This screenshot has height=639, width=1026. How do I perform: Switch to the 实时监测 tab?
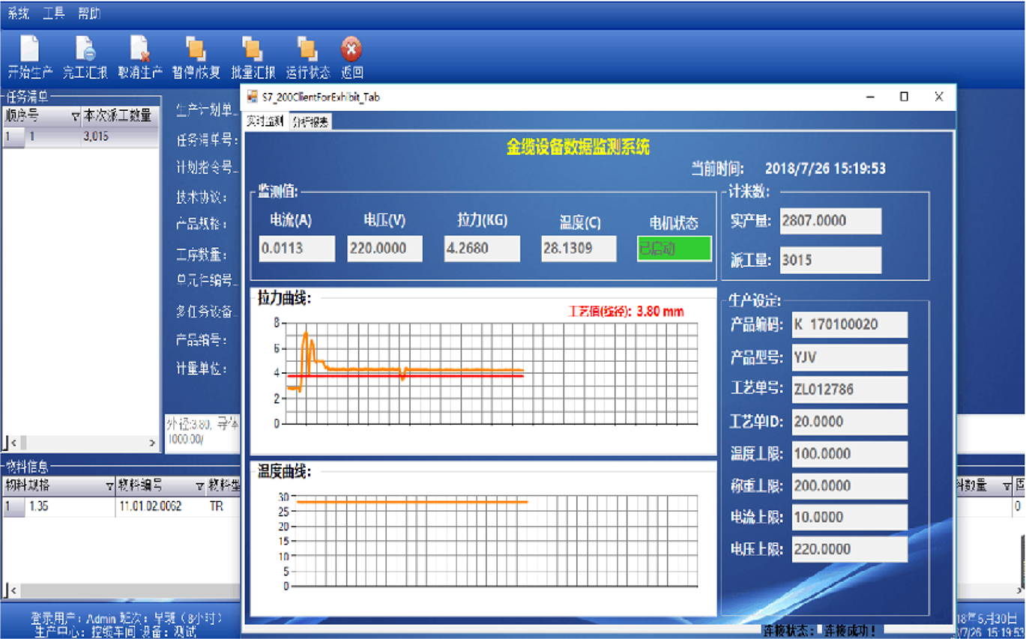click(265, 121)
